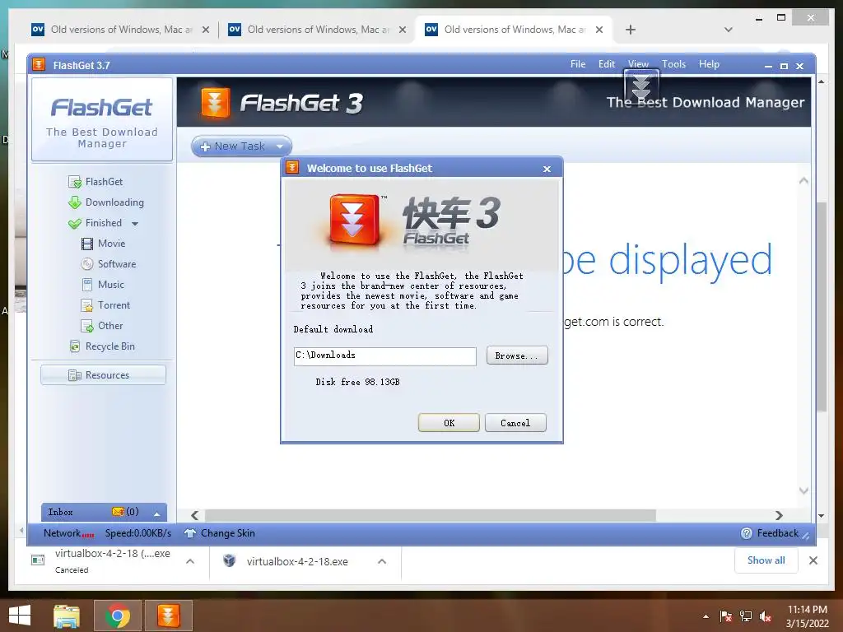This screenshot has height=632, width=843.
Task: Open File Explorer from the taskbar
Action: (x=67, y=616)
